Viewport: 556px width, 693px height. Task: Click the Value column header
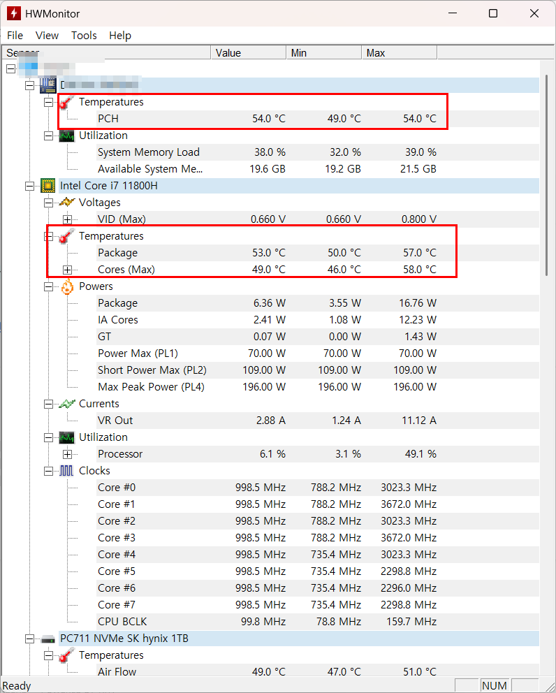(x=249, y=53)
